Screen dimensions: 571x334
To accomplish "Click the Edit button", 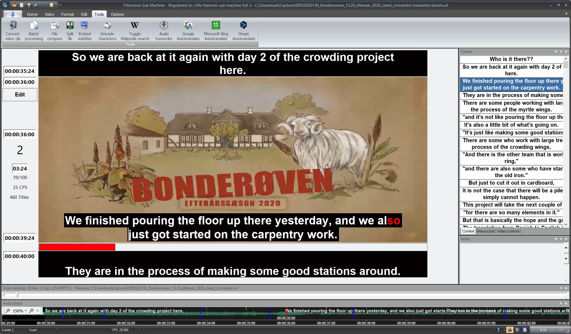I will click(20, 95).
